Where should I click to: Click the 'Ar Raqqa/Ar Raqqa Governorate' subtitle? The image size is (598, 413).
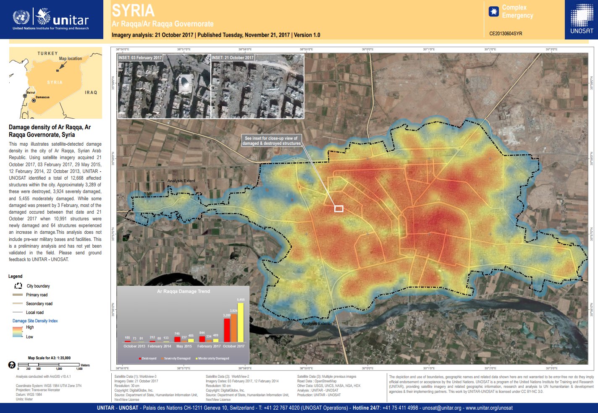pyautogui.click(x=163, y=24)
